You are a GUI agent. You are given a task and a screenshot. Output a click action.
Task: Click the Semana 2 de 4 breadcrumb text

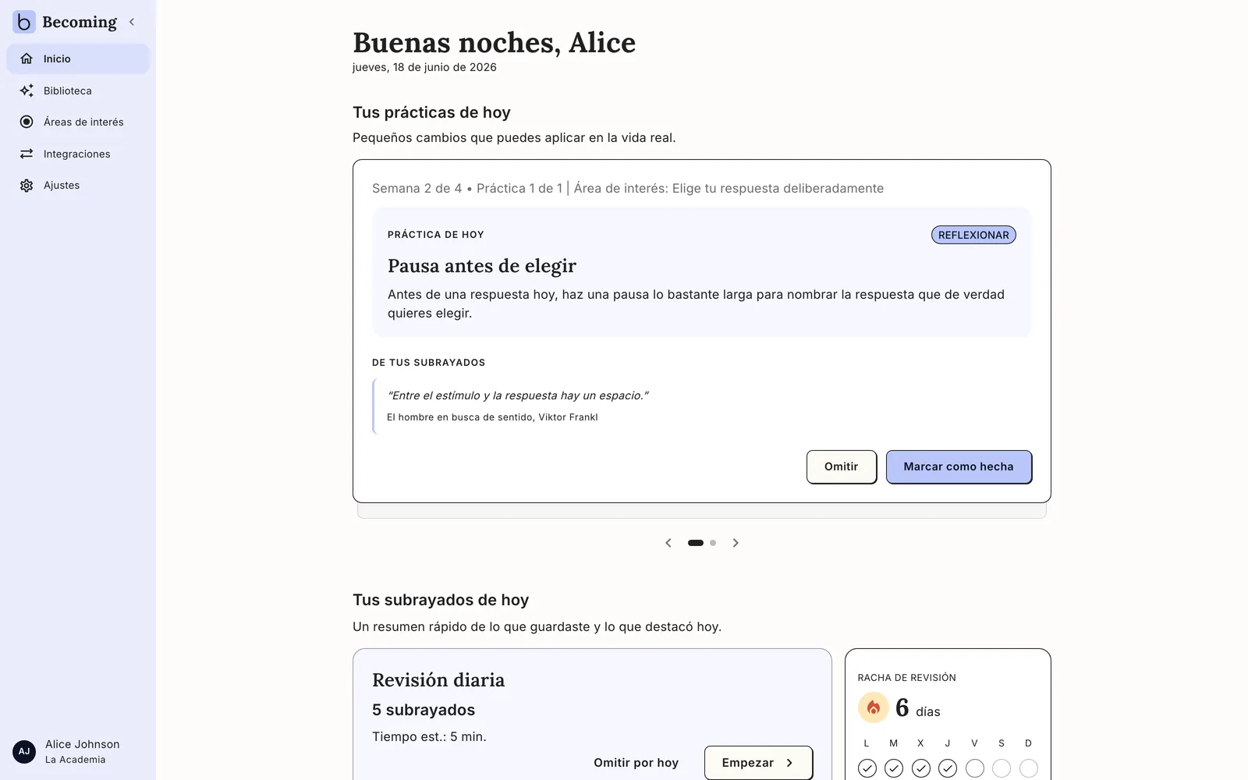[x=417, y=188]
